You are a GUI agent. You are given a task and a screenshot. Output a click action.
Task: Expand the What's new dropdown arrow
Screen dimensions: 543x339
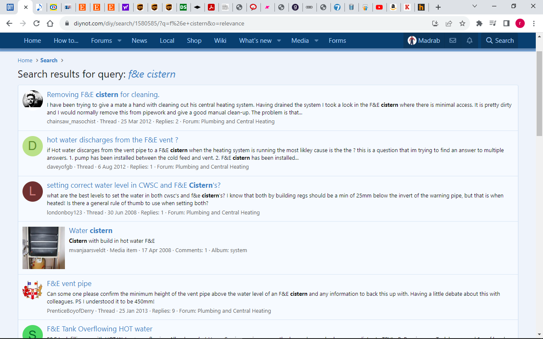tap(279, 41)
